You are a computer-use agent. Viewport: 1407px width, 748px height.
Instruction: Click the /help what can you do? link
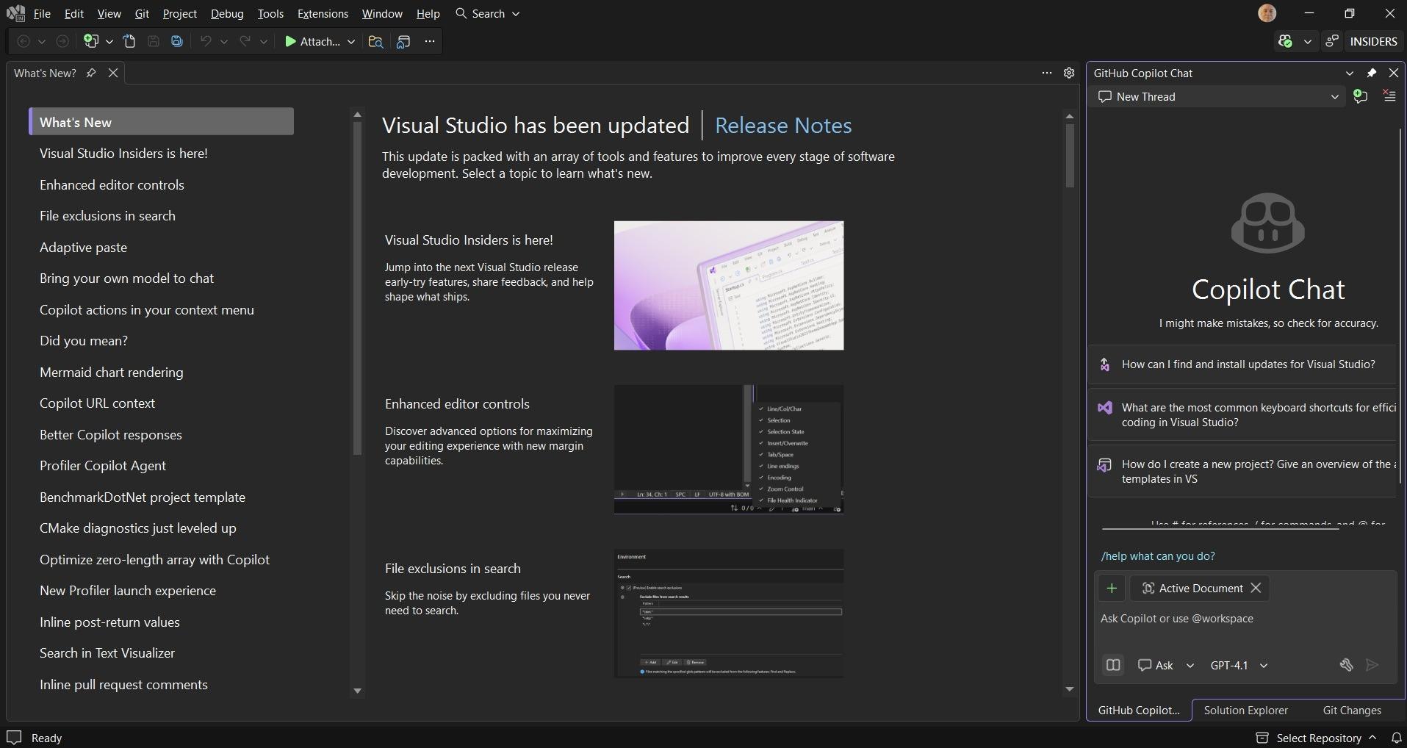click(1158, 556)
